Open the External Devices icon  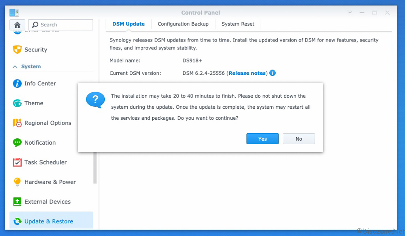click(x=17, y=202)
